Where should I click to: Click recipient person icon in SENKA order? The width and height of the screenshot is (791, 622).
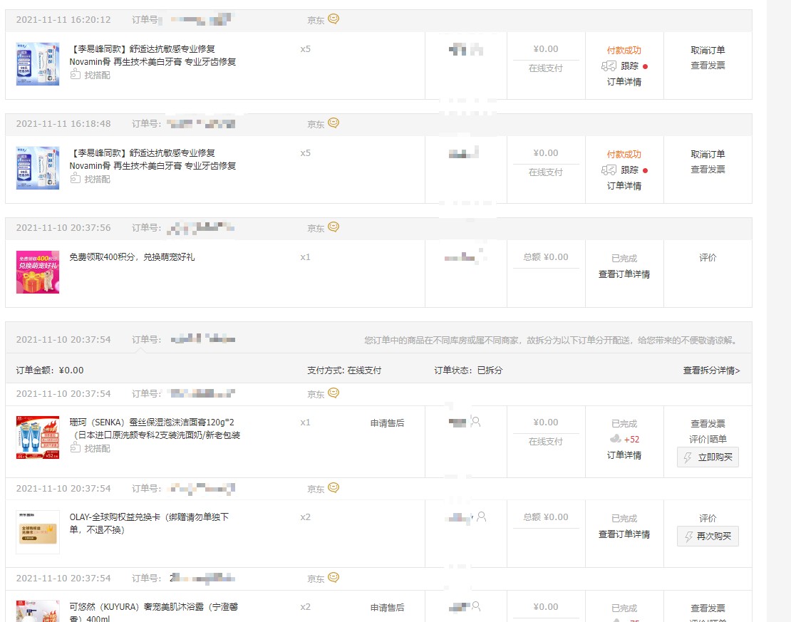coord(476,422)
